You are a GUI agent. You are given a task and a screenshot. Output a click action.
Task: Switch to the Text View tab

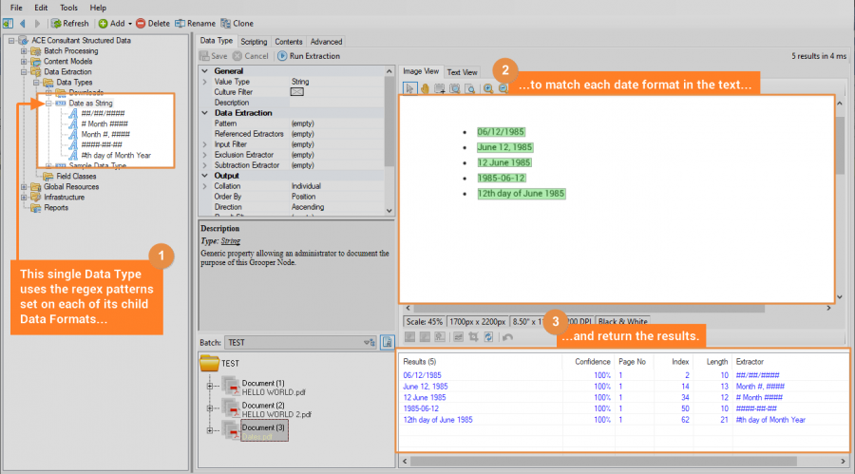tap(463, 72)
